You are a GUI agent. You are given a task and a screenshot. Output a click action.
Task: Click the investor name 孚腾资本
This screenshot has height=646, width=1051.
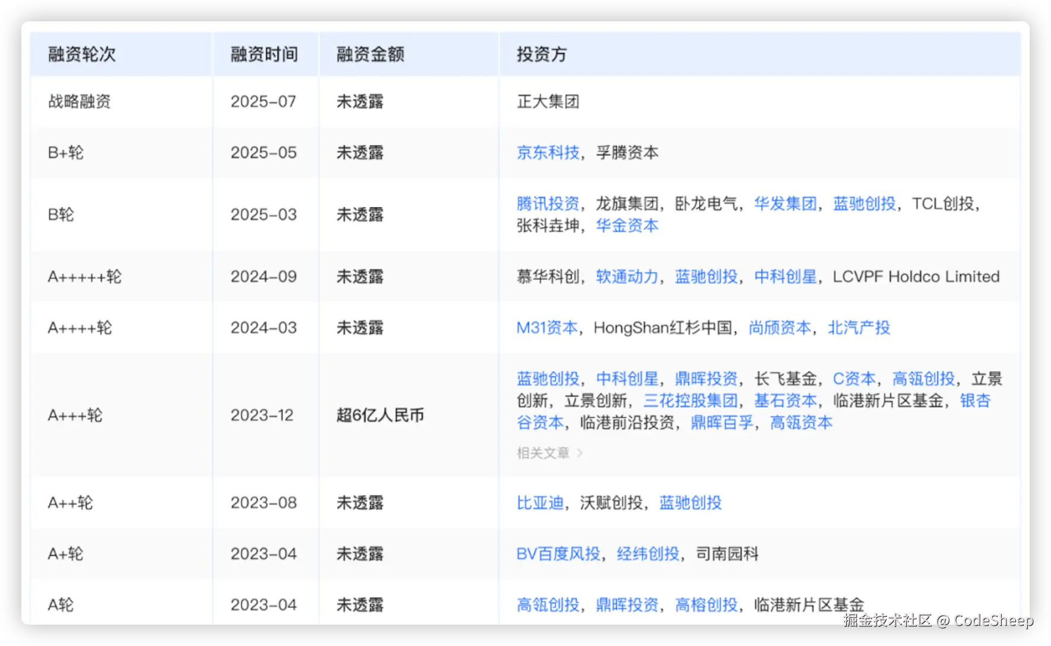pos(627,152)
